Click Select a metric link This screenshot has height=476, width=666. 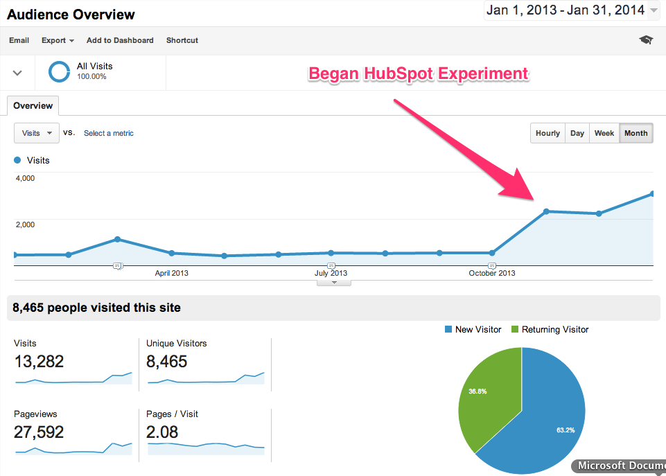pyautogui.click(x=109, y=133)
